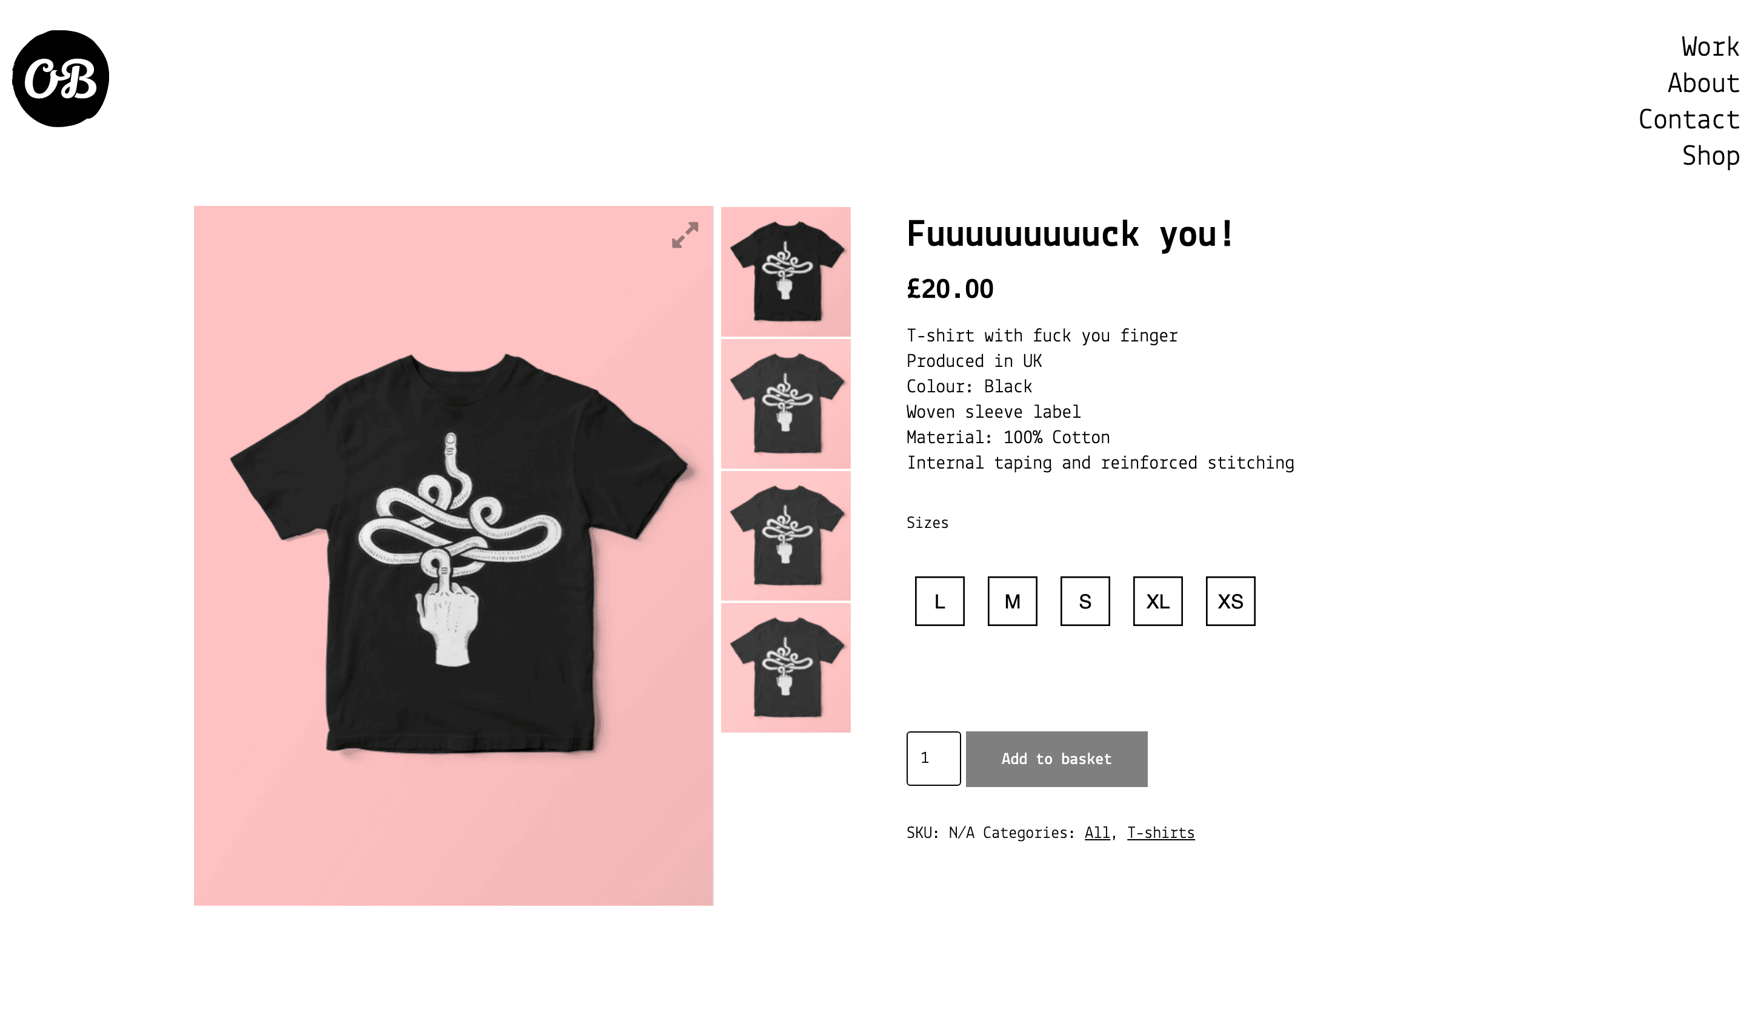The width and height of the screenshot is (1755, 1025).
Task: Select the third t-shirt thumbnail
Action: coord(785,536)
